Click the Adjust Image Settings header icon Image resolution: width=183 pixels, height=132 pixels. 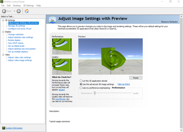tap(53, 19)
